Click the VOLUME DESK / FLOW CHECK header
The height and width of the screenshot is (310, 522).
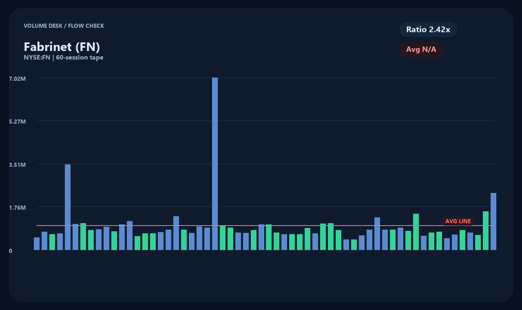tap(64, 26)
